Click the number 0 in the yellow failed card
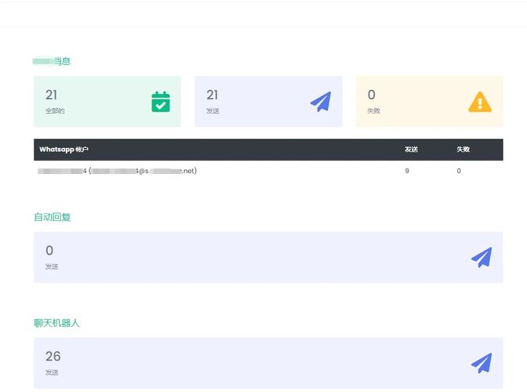 coord(372,95)
